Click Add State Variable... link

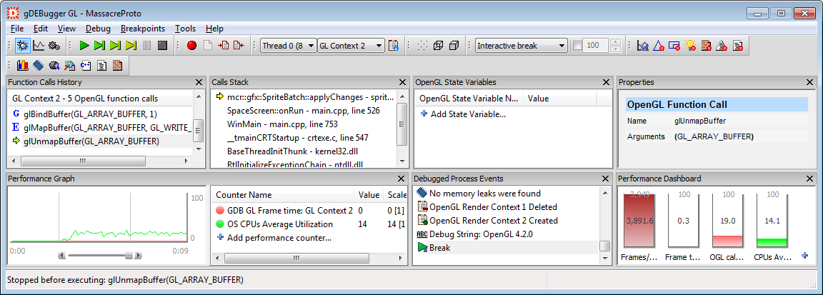click(x=468, y=114)
